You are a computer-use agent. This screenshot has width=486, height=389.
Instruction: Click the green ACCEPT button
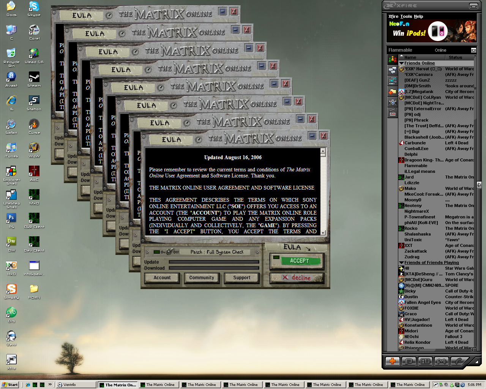click(x=297, y=261)
